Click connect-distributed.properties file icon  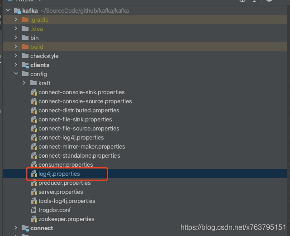pos(34,111)
